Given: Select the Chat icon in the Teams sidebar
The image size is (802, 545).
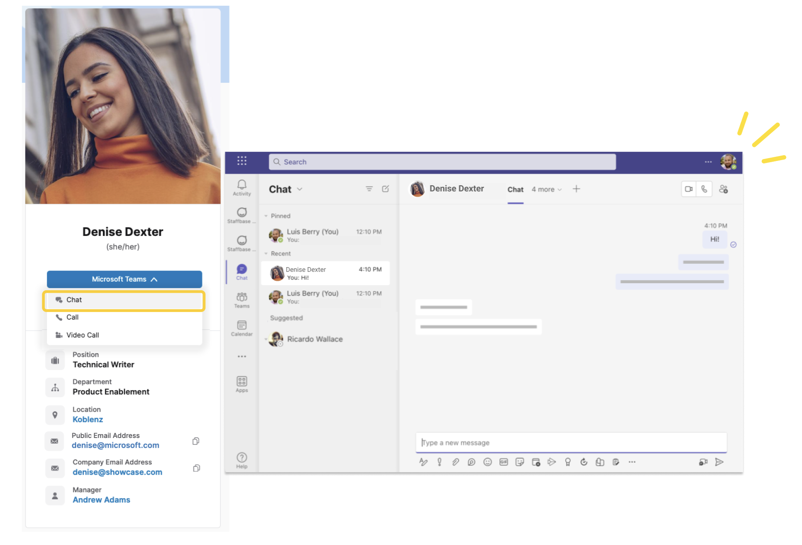Looking at the screenshot, I should (242, 272).
